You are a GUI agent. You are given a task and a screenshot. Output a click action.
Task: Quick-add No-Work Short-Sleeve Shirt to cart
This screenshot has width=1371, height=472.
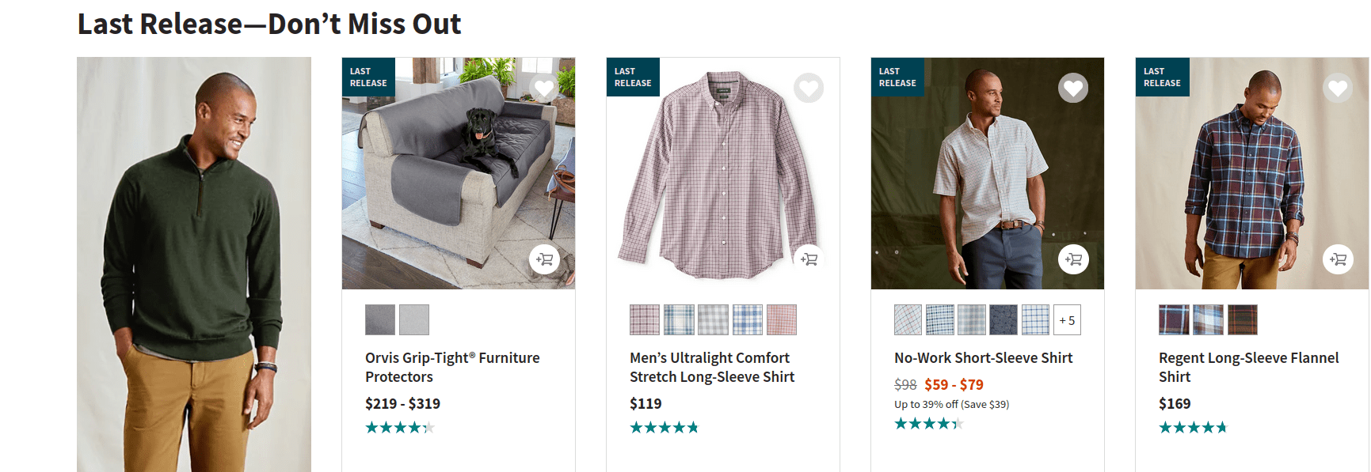coord(1073,259)
